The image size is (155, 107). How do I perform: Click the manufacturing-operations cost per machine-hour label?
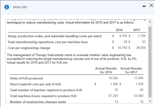click(x=48, y=42)
